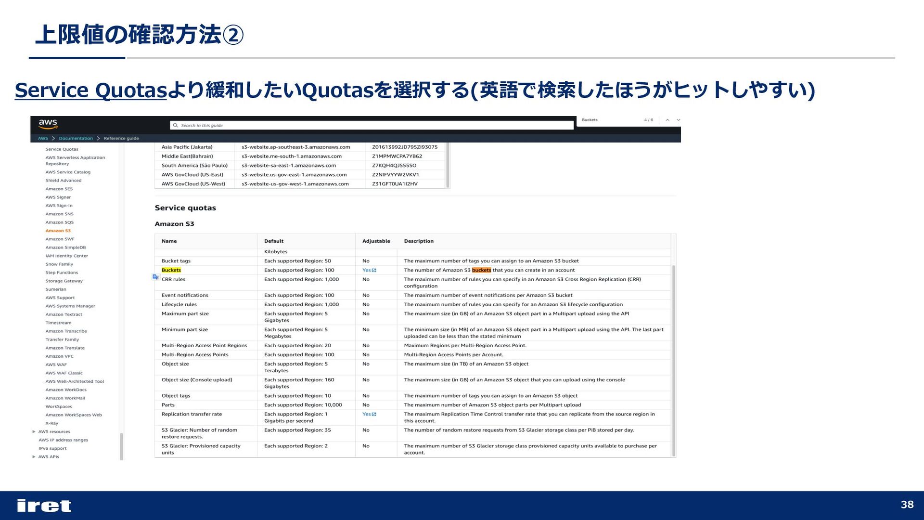924x520 pixels.
Task: Click Search in this guide field
Action: (372, 125)
